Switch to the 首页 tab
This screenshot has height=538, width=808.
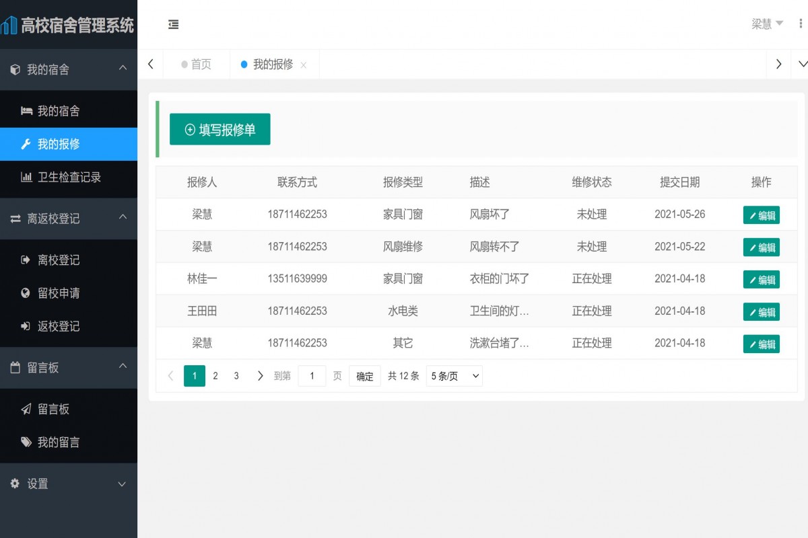(195, 64)
